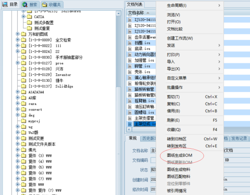Viewport: 250px width, 195px height.
Task: Expand the 万和的图纸 folder node
Action: (18, 34)
